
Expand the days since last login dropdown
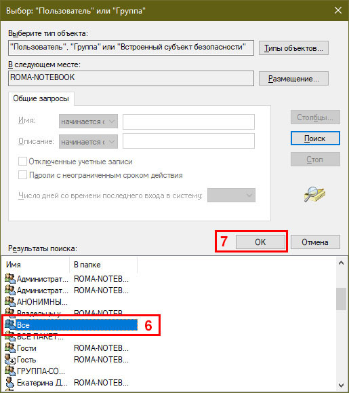[231, 195]
